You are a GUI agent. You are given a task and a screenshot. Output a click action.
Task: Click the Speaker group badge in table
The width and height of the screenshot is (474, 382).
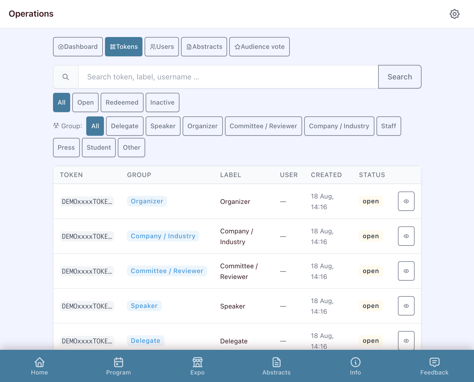point(144,306)
